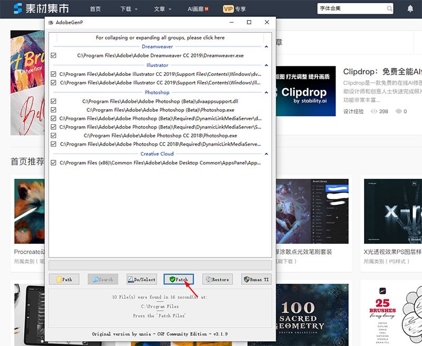Click the De/Select button
Image resolution: width=422 pixels, height=346 pixels.
point(141,279)
